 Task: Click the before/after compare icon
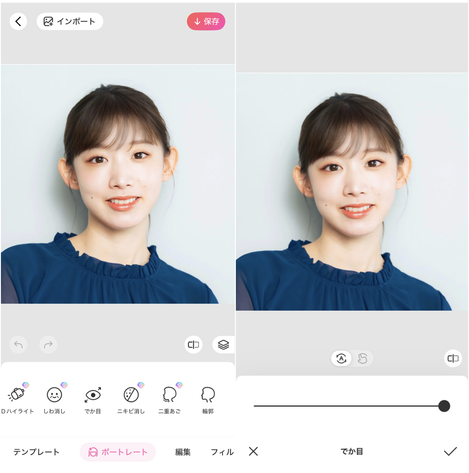click(x=193, y=344)
